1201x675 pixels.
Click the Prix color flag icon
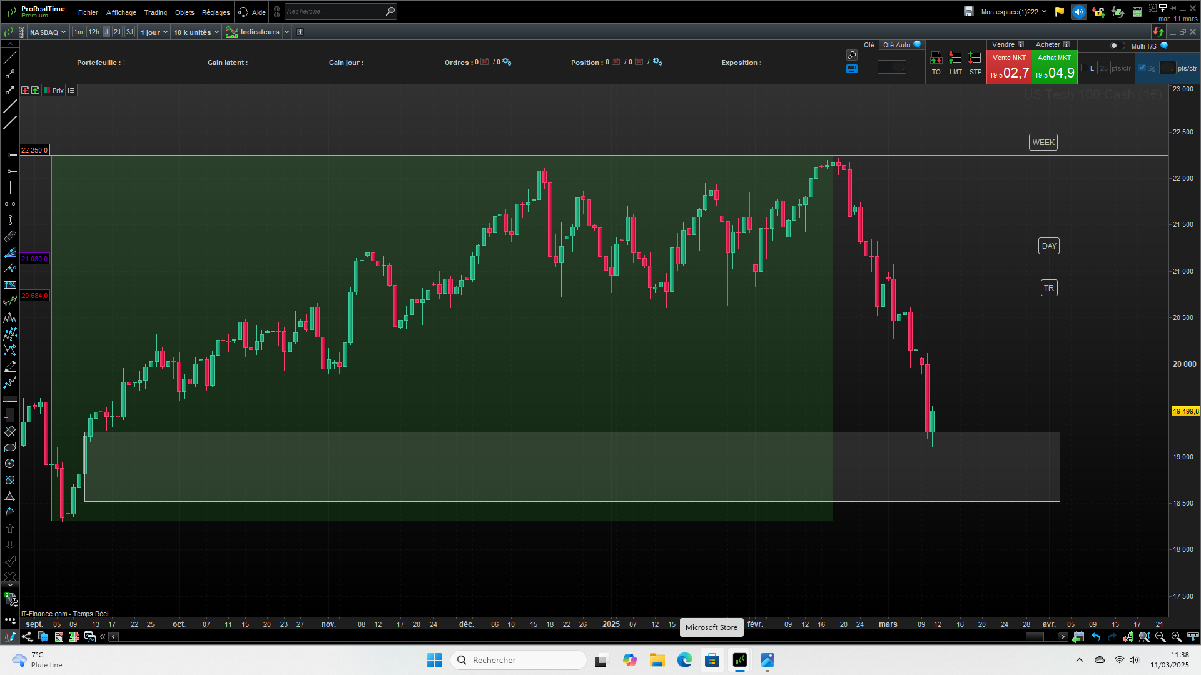[x=47, y=91]
